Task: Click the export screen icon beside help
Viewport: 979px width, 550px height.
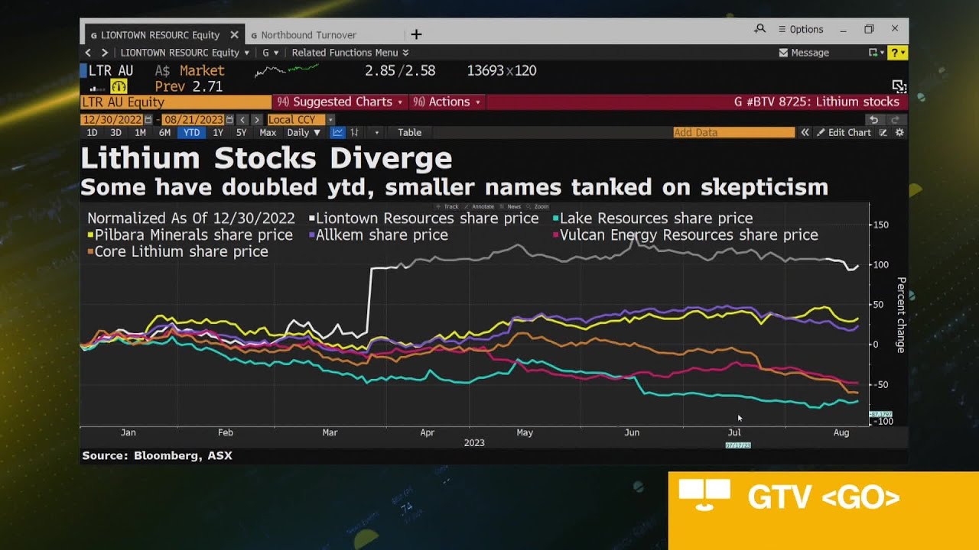Action: point(873,53)
